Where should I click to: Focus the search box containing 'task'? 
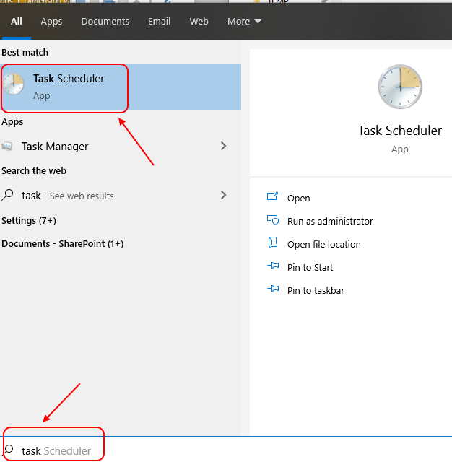pyautogui.click(x=226, y=450)
